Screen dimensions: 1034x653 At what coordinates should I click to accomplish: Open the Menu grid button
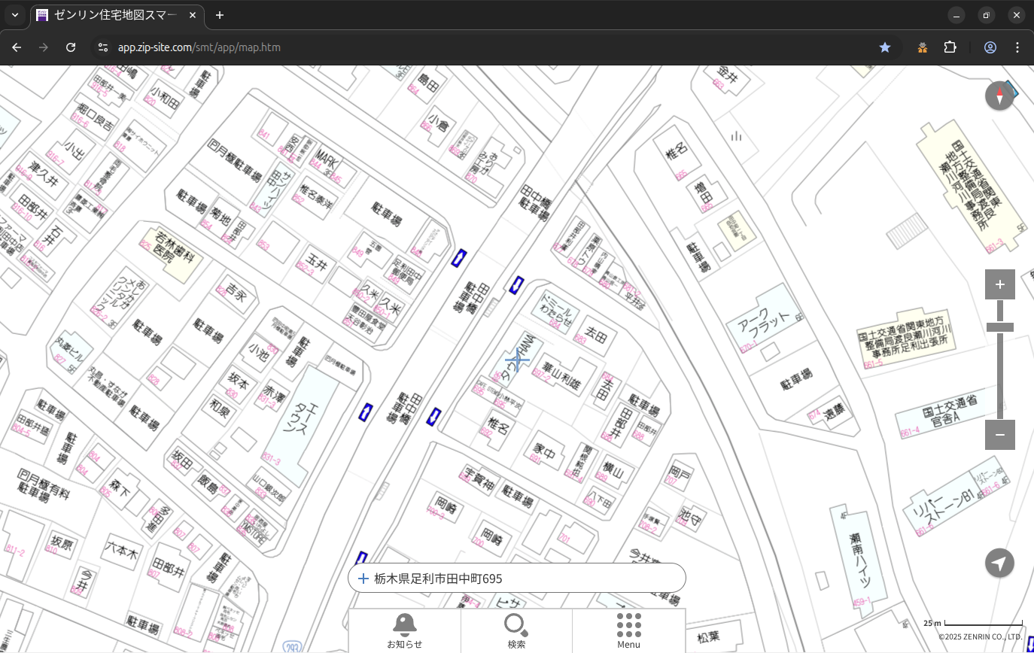[628, 630]
